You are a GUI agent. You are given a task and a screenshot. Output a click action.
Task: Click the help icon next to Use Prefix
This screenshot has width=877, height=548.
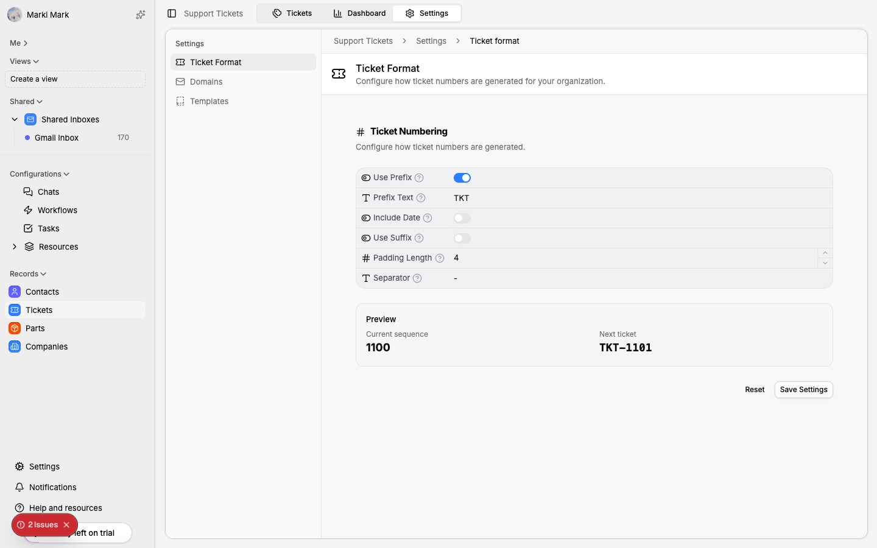(x=419, y=178)
